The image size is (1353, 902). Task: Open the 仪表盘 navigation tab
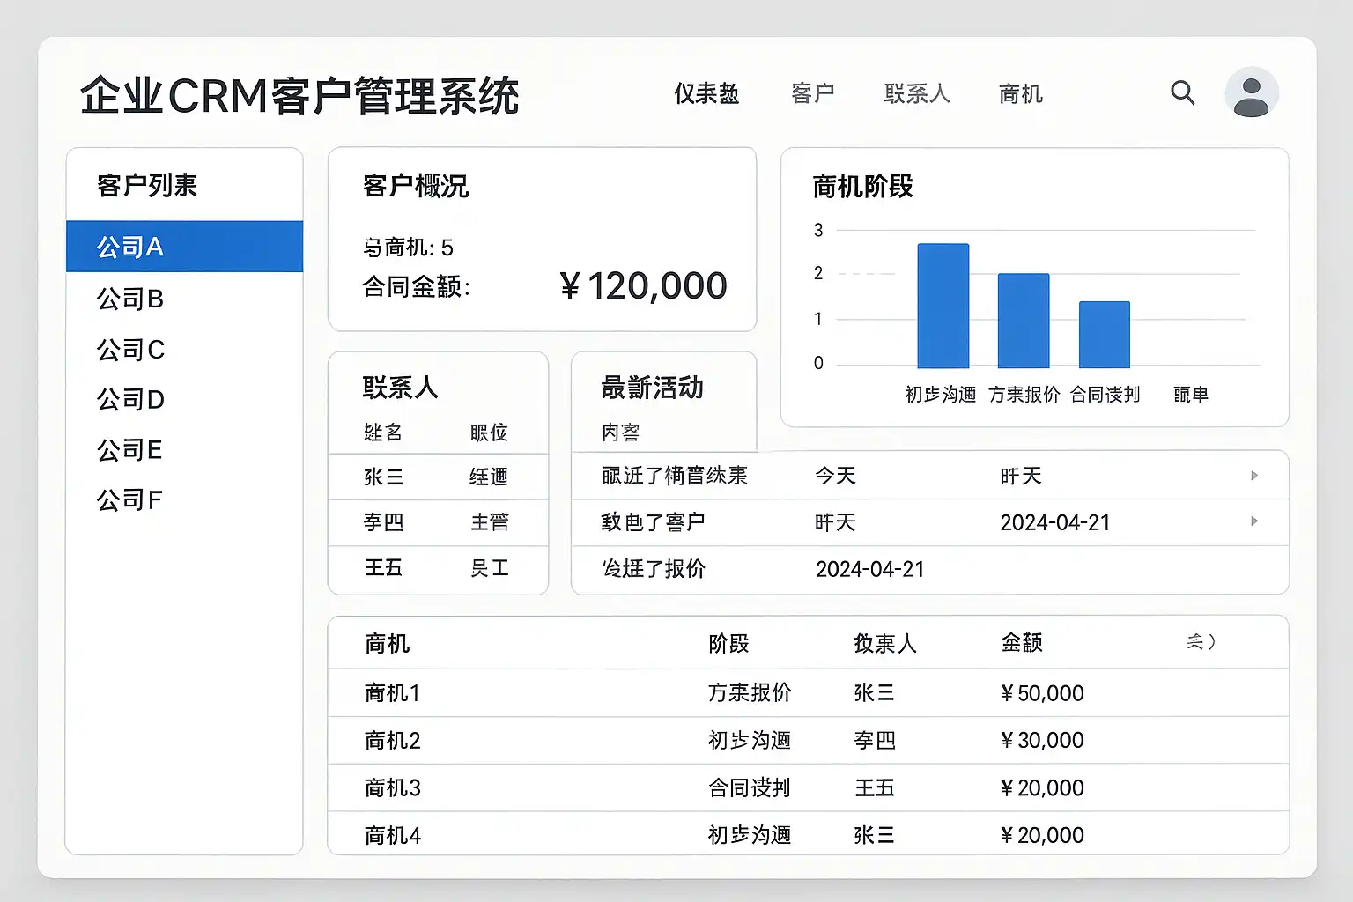click(x=706, y=93)
